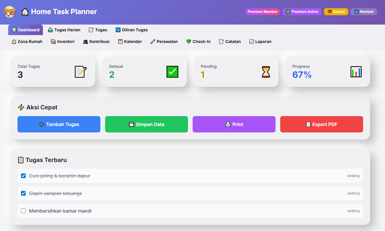Go to the Giliran Tugas tab
This screenshot has width=385, height=231.
[x=132, y=30]
